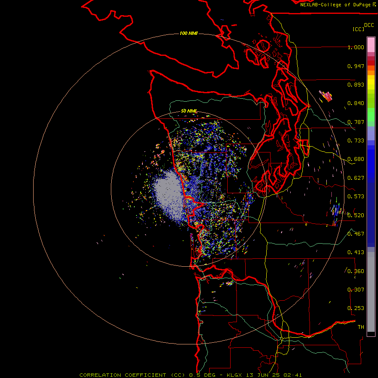Click the 0.893 scale value
Image resolution: width=378 pixels, height=378 pixels.
tap(356, 84)
